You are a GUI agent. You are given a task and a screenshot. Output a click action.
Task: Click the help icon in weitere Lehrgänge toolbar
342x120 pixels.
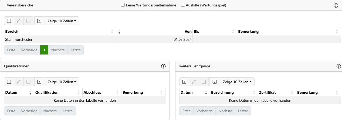coord(214,82)
